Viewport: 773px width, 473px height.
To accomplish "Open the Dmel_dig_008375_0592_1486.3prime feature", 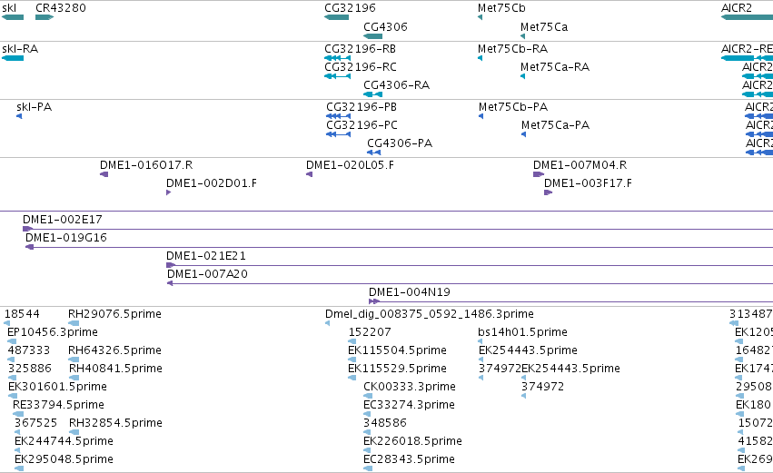I will pos(327,323).
